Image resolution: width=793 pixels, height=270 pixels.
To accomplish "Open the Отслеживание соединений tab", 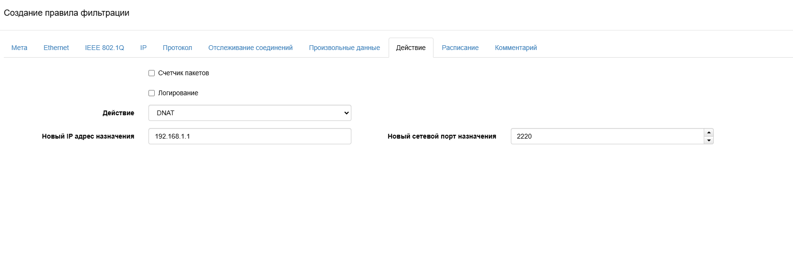I will (250, 48).
